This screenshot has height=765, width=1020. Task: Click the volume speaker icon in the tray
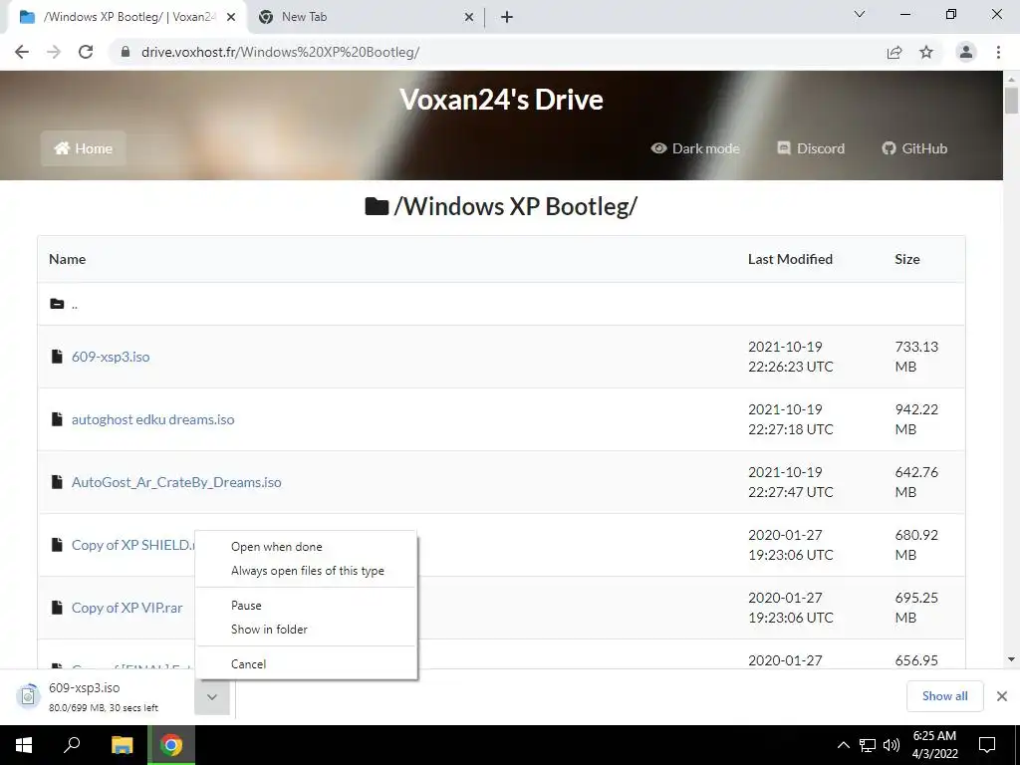[892, 745]
